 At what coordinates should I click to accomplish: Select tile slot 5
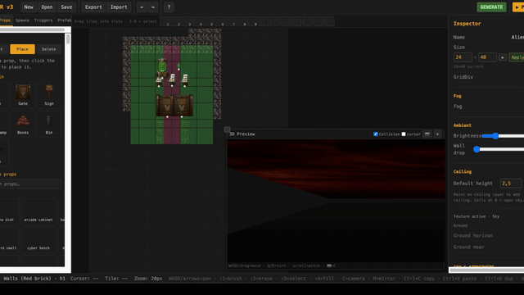(209, 21)
